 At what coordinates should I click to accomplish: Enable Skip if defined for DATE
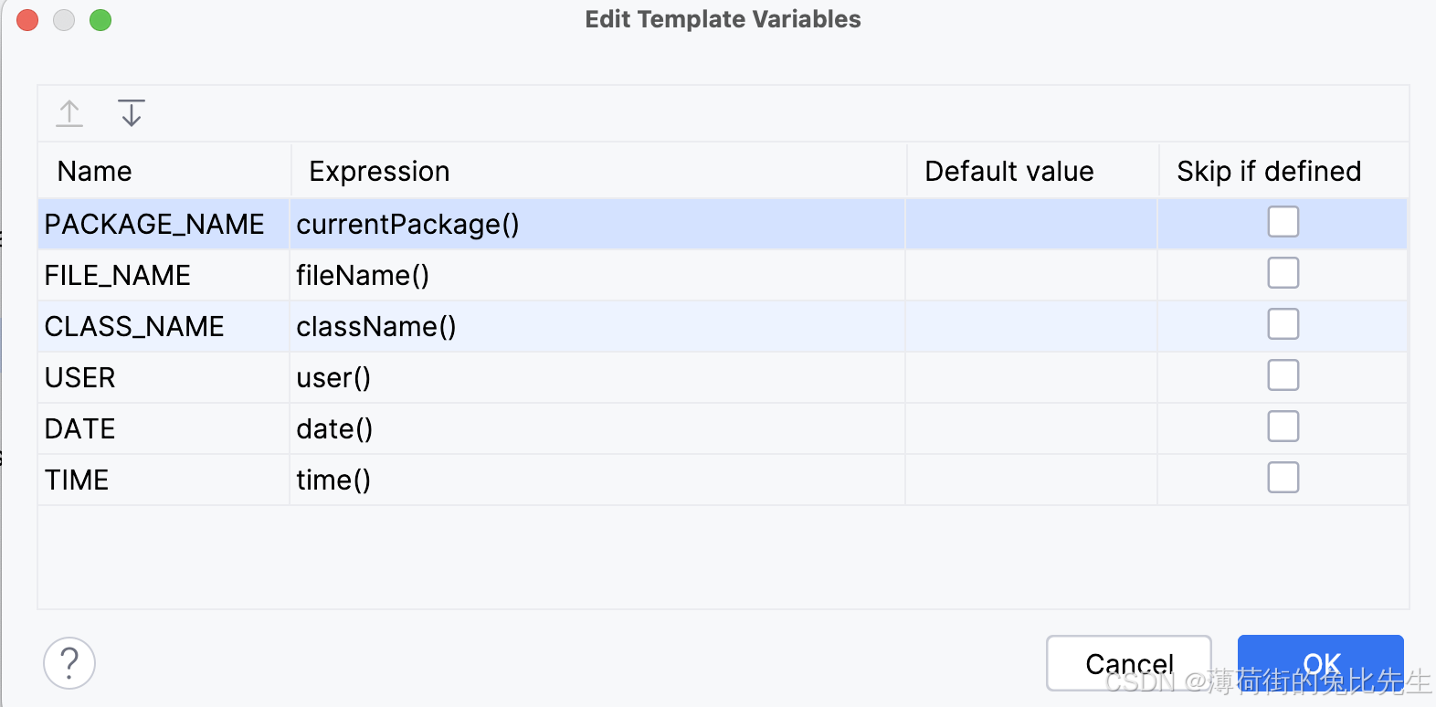pos(1283,427)
